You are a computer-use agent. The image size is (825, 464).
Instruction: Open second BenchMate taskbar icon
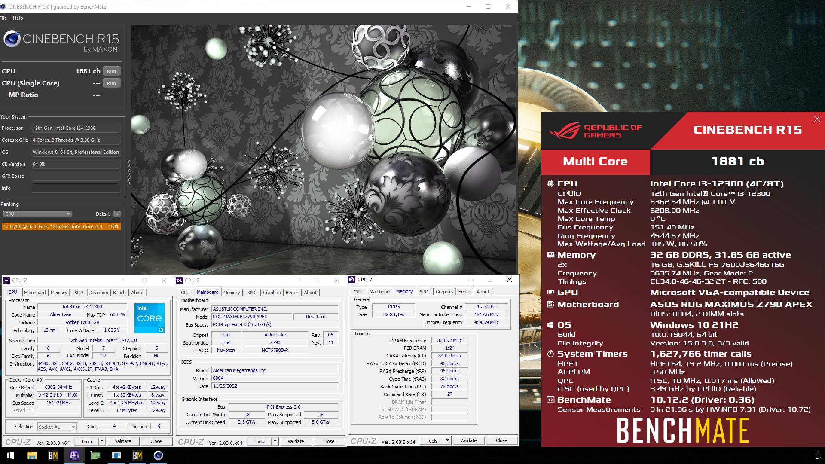137,455
